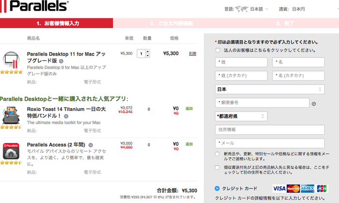Open the 日本語 language dropdown
Image resolution: width=339 pixels, height=203 pixels.
(x=259, y=9)
